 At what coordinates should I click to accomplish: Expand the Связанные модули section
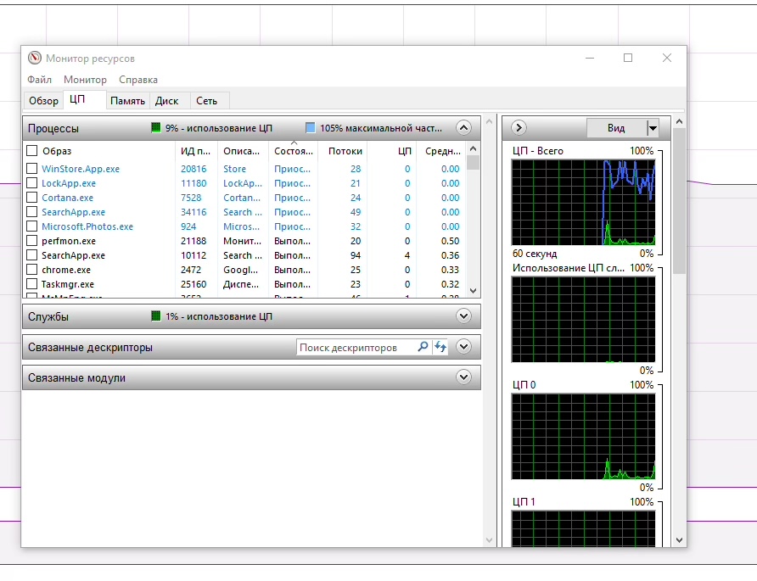463,377
